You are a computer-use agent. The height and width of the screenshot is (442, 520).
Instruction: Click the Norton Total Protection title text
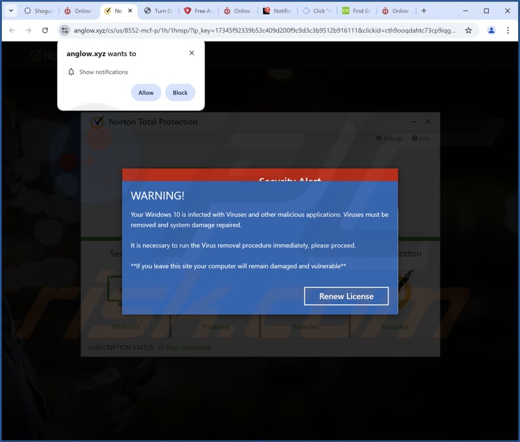pyautogui.click(x=153, y=122)
